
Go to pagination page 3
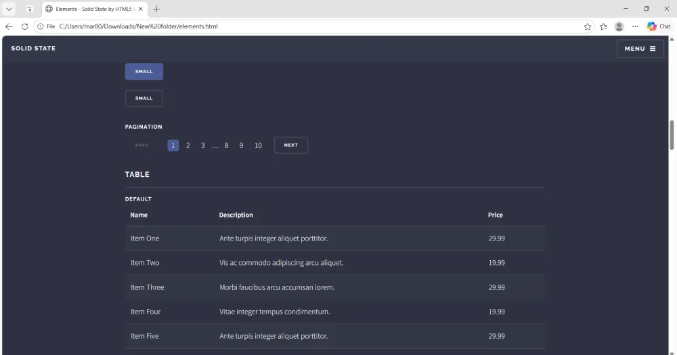[203, 146]
